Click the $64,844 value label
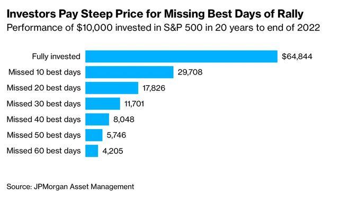 click(x=297, y=57)
